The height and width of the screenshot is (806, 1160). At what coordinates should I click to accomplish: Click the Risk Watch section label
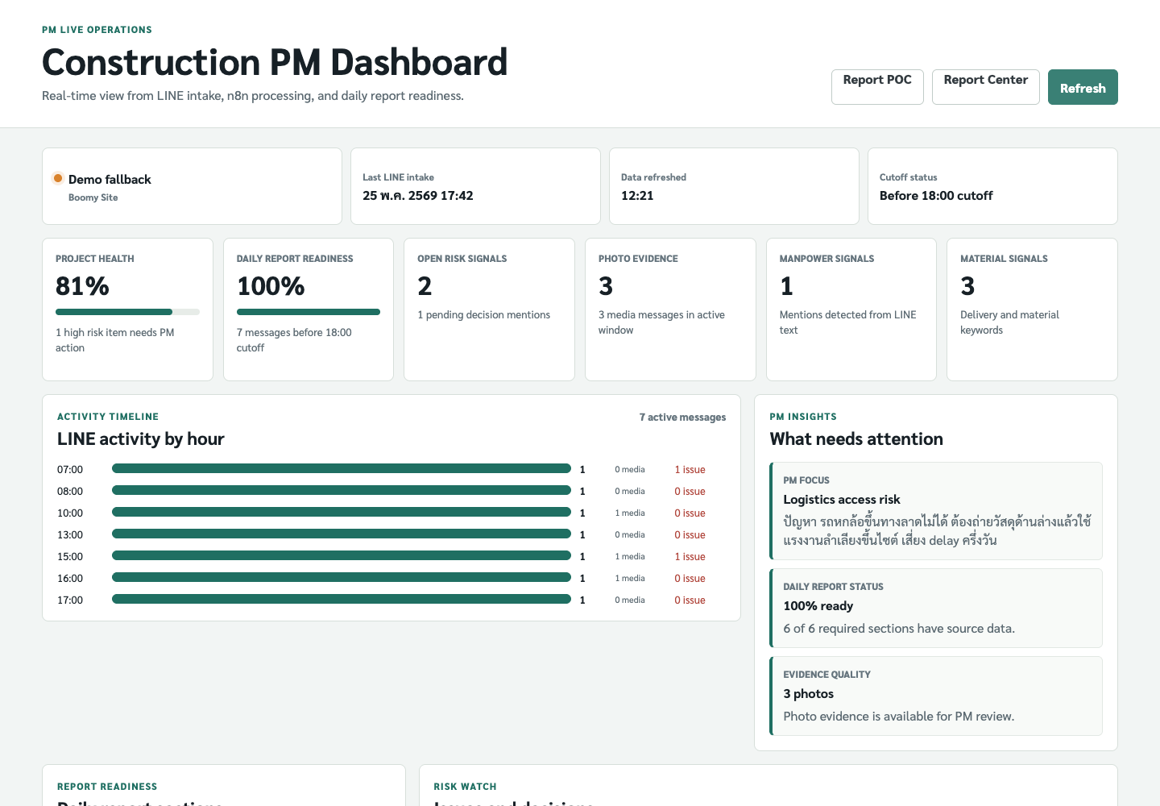(x=466, y=787)
